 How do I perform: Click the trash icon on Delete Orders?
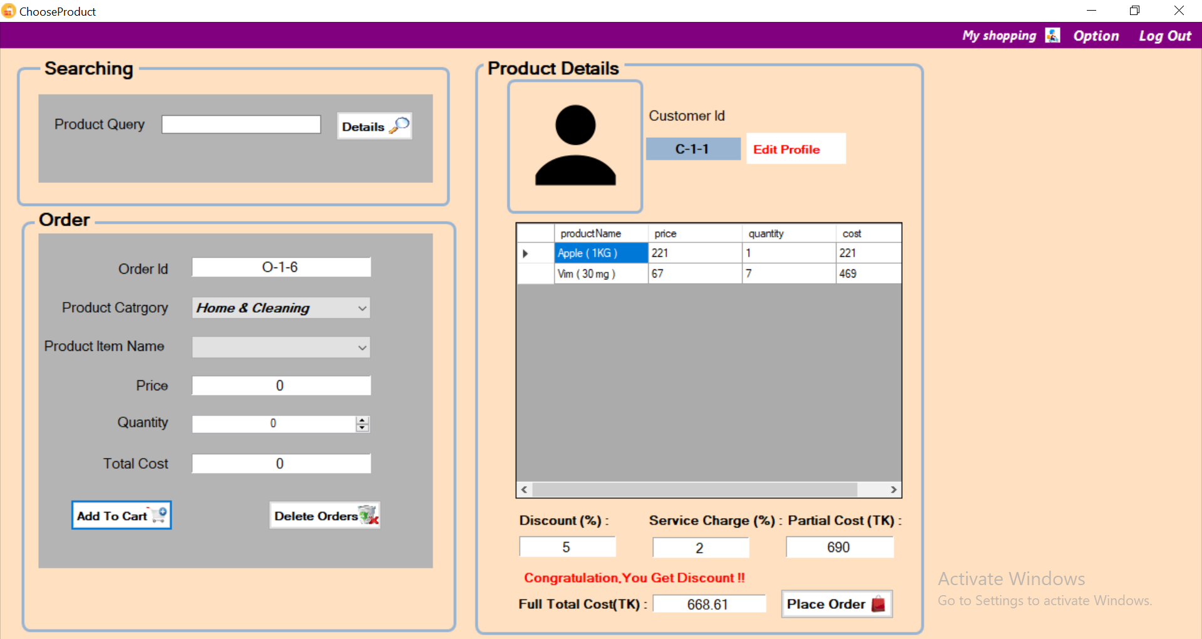[369, 515]
